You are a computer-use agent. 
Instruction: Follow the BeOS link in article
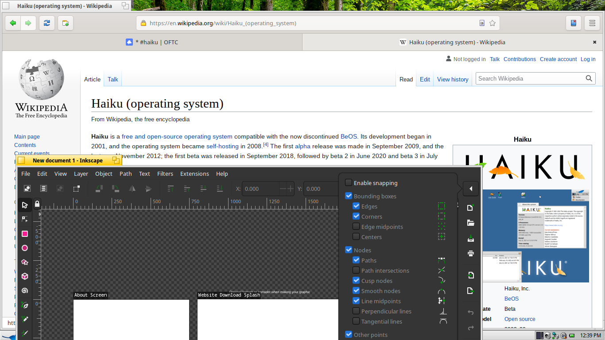[x=349, y=136]
